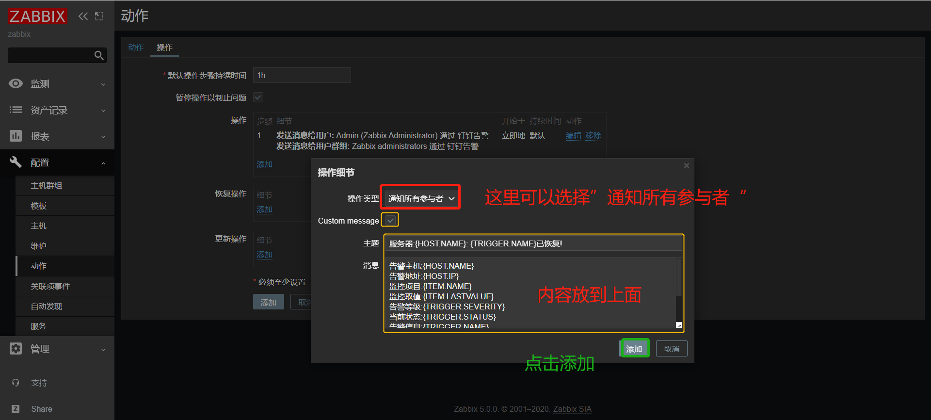Click 添加 link under 恢复操作 section

tap(264, 210)
